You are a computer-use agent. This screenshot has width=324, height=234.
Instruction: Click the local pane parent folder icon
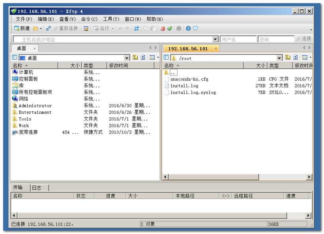[x=135, y=57]
